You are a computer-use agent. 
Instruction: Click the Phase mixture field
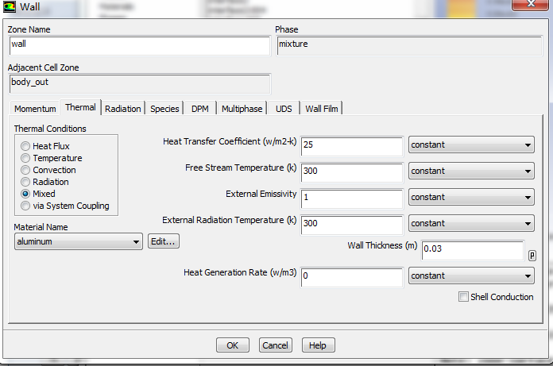click(409, 46)
